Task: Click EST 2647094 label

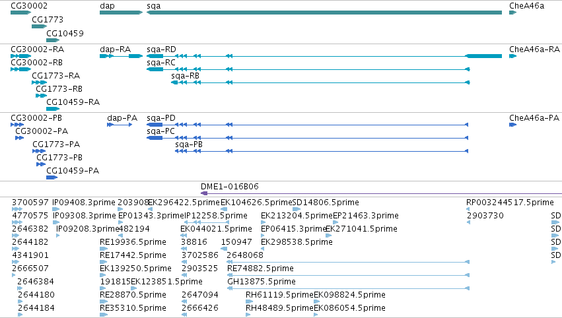Action: point(200,295)
